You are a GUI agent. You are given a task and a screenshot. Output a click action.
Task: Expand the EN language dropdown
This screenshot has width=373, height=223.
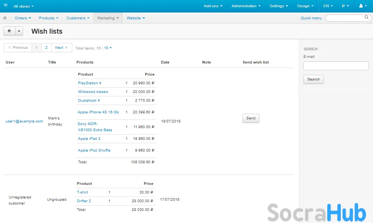(x=328, y=6)
